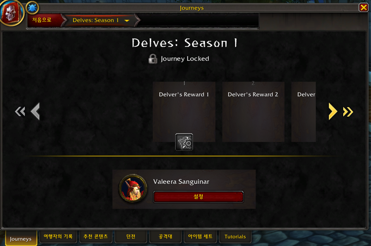371x246 pixels.
Task: Open the 아이템 세트 tab
Action: pos(200,237)
